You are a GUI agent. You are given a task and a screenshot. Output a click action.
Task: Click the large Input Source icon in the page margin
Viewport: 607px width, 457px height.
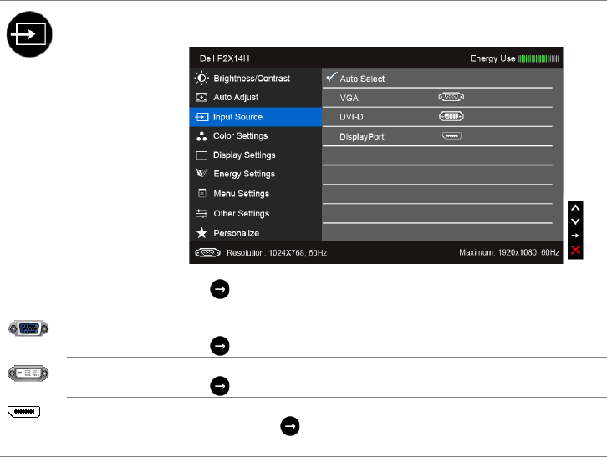click(29, 34)
